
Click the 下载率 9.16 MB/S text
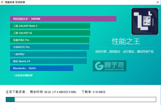94,92
